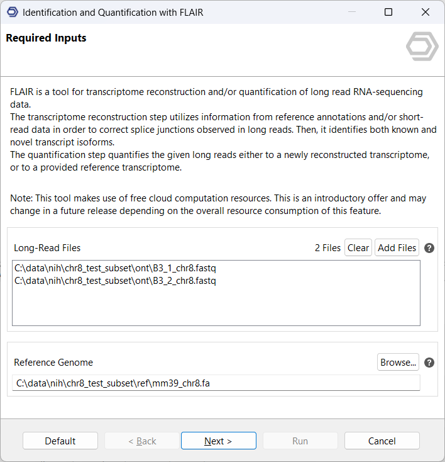Select the B3_2_chr8.fastq file entry
Screen dimensions: 445x462
115,281
